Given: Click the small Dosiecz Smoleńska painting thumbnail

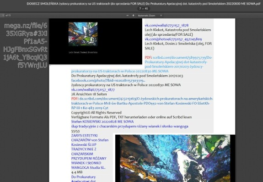Looking at the screenshot, I should 83,34.
